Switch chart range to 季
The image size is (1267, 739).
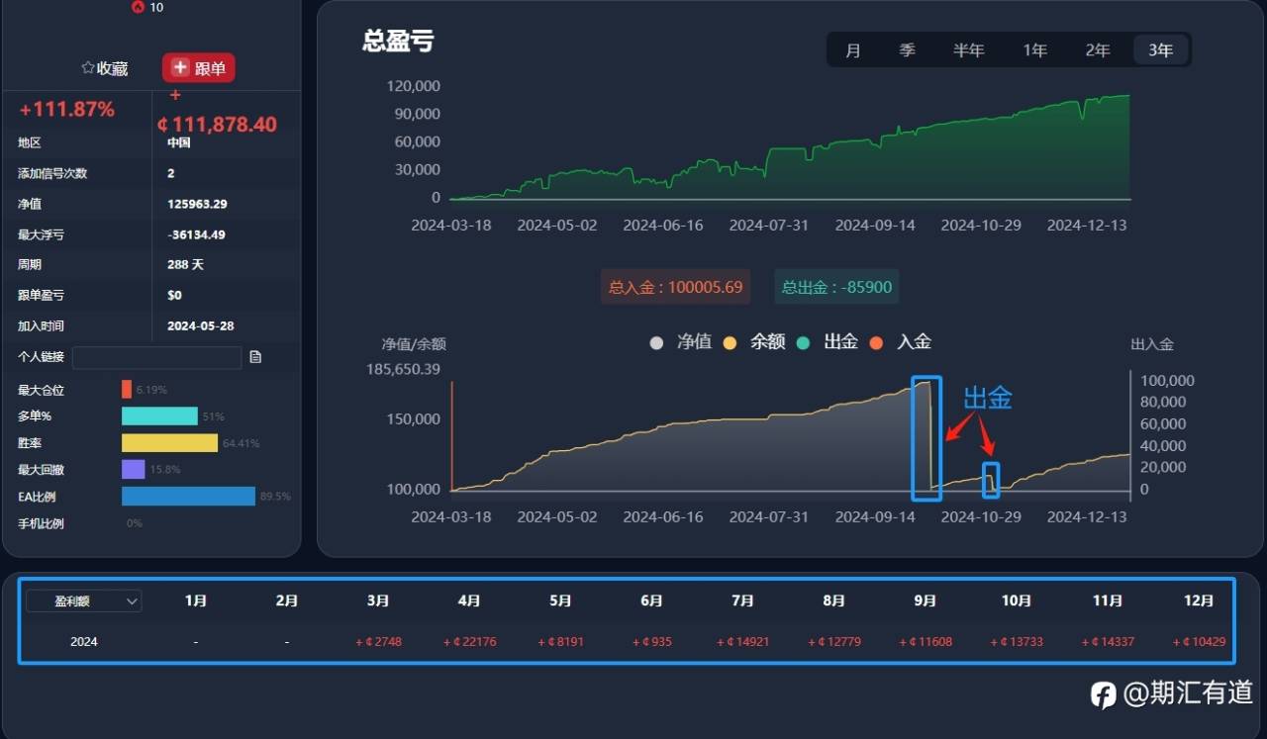[x=907, y=50]
